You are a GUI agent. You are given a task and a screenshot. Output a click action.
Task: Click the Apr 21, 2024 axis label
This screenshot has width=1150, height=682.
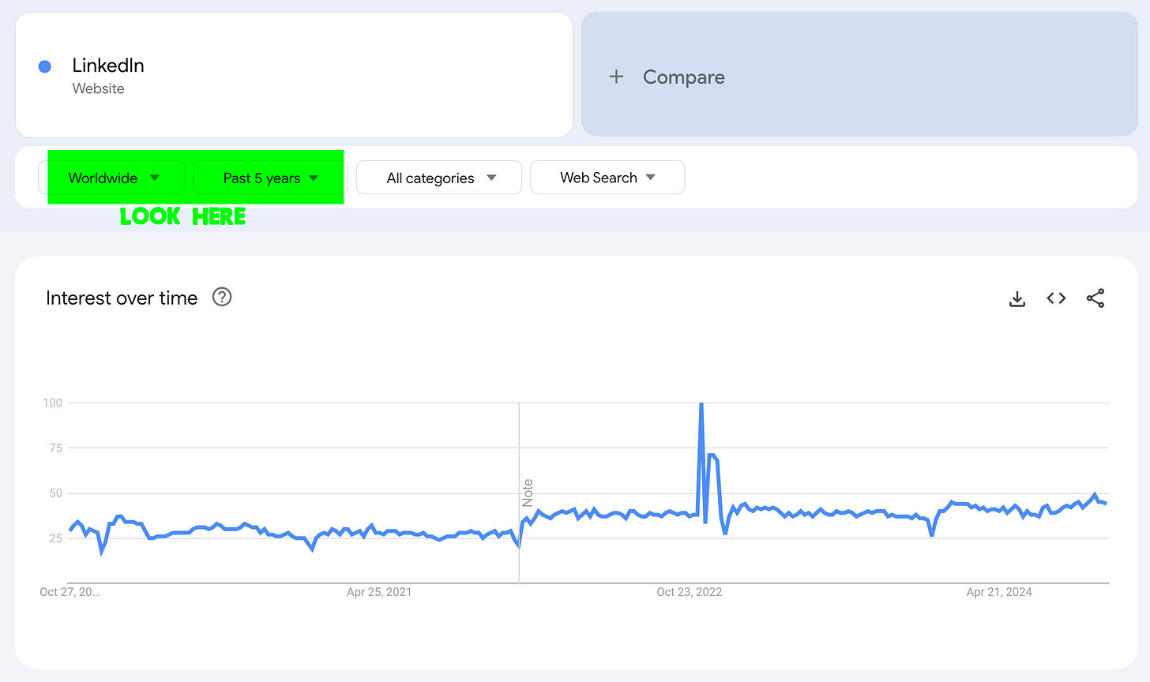(x=999, y=592)
